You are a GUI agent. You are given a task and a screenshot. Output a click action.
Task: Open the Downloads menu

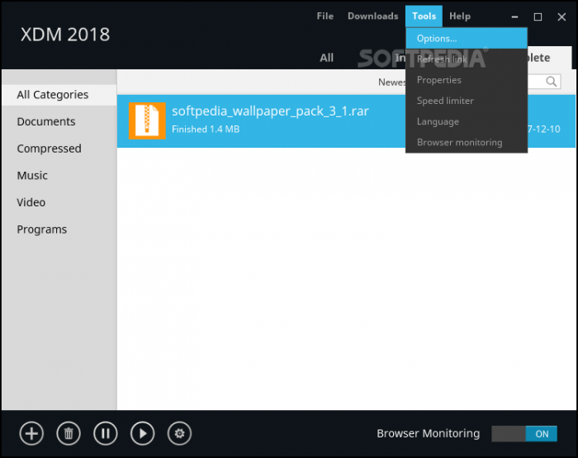[x=372, y=17]
